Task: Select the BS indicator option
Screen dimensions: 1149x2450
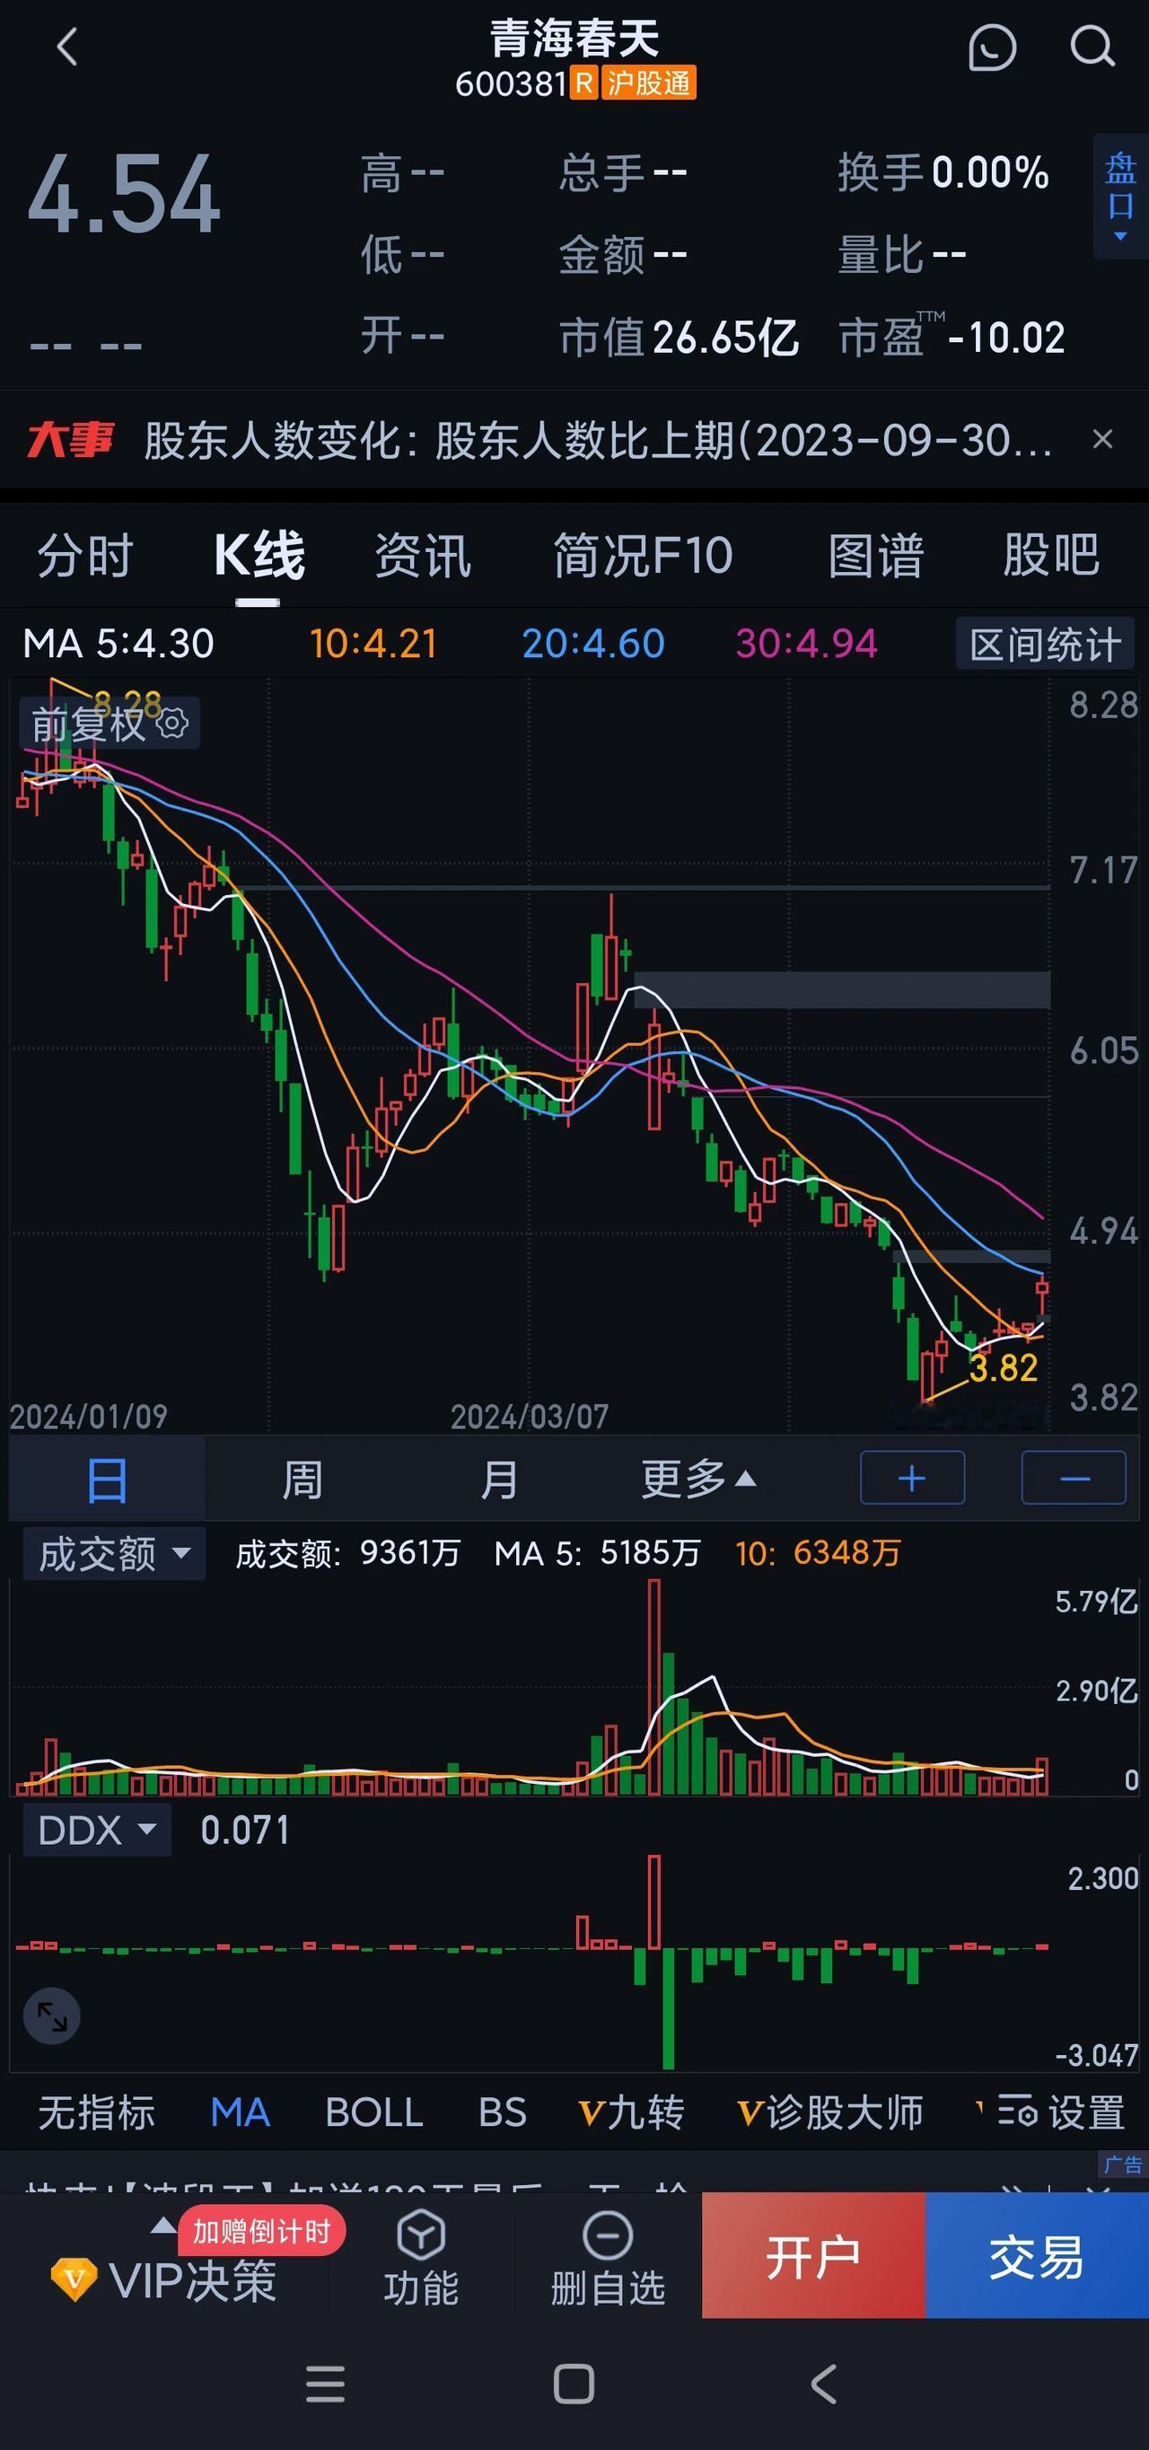Action: [x=502, y=2112]
